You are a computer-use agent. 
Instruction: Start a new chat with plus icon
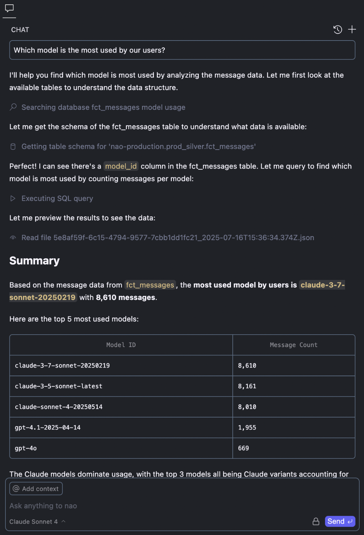pos(352,30)
